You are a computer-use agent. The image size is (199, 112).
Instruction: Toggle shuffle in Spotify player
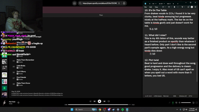tap(90, 101)
